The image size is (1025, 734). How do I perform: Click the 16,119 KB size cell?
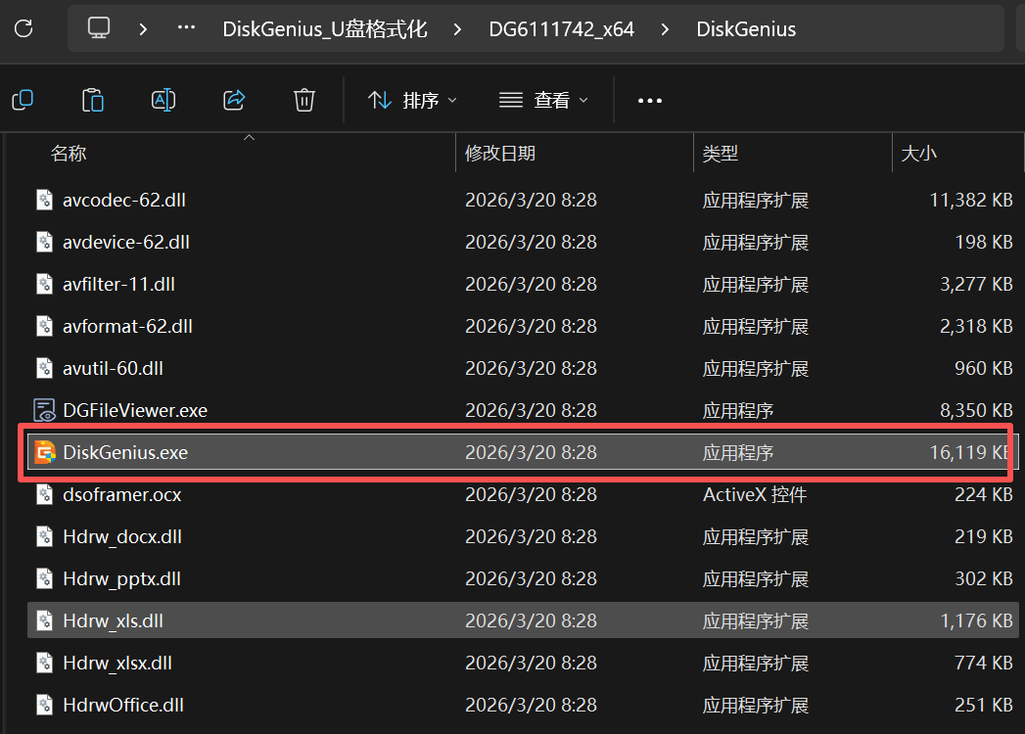(969, 452)
